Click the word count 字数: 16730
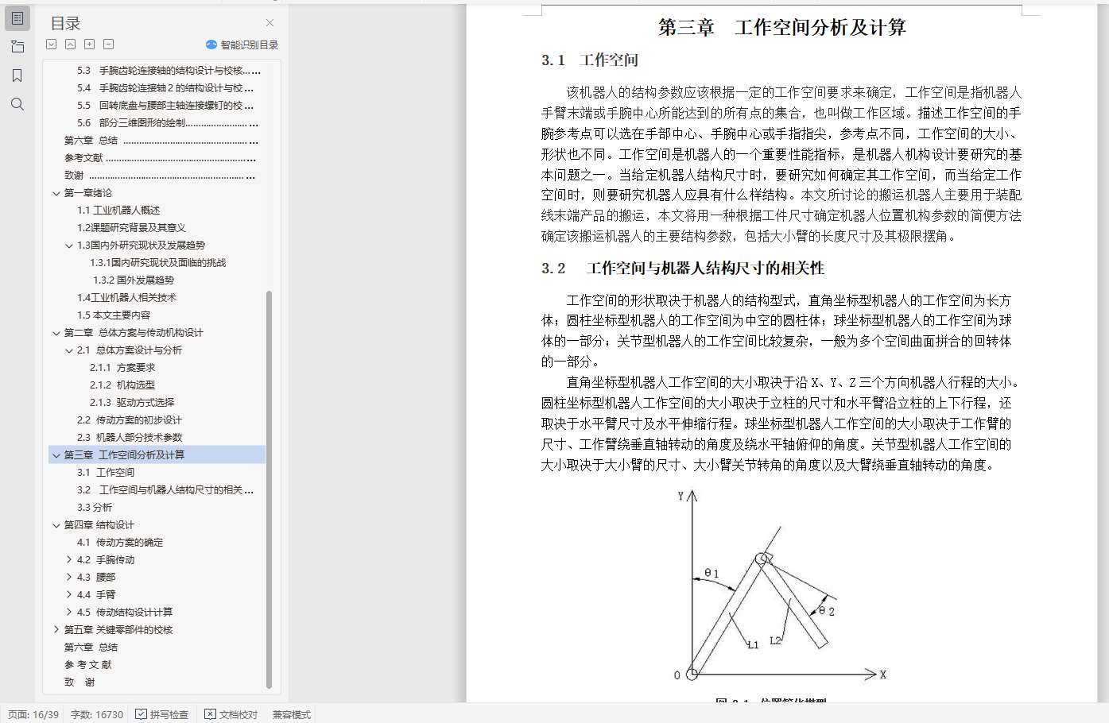Viewport: 1109px width, 723px height. [97, 714]
